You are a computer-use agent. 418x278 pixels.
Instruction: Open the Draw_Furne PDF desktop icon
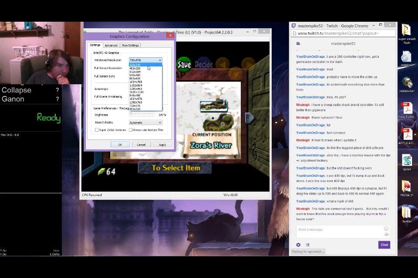(407, 110)
